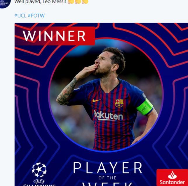The image size is (188, 186).
Task: Click the "OF THE" text in the graphic
Action: [x=107, y=178]
